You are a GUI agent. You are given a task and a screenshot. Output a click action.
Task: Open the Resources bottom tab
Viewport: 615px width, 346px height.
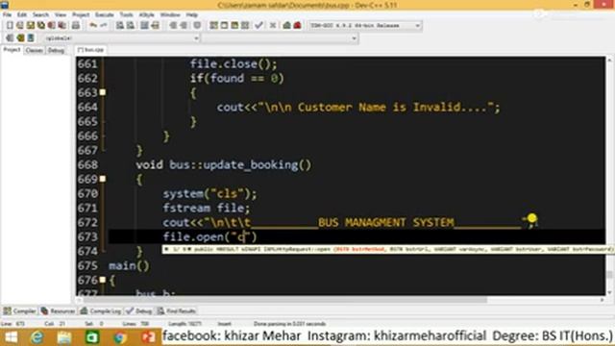point(58,310)
